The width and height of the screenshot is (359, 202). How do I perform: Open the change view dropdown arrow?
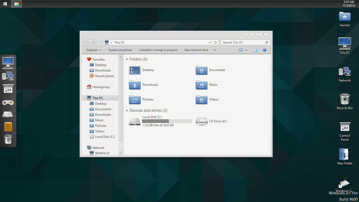tap(246, 50)
